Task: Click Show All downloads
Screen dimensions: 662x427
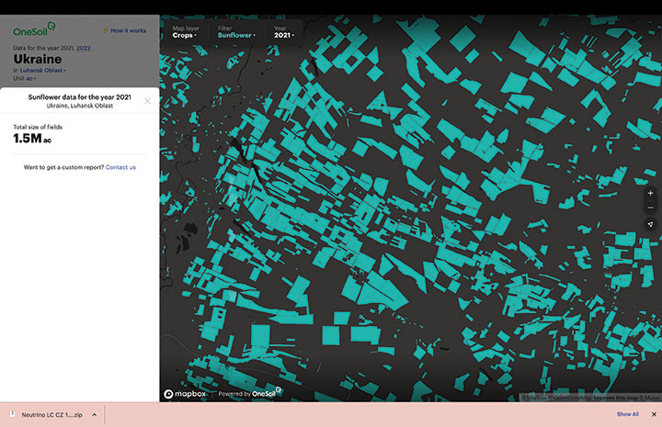Action: coord(627,414)
